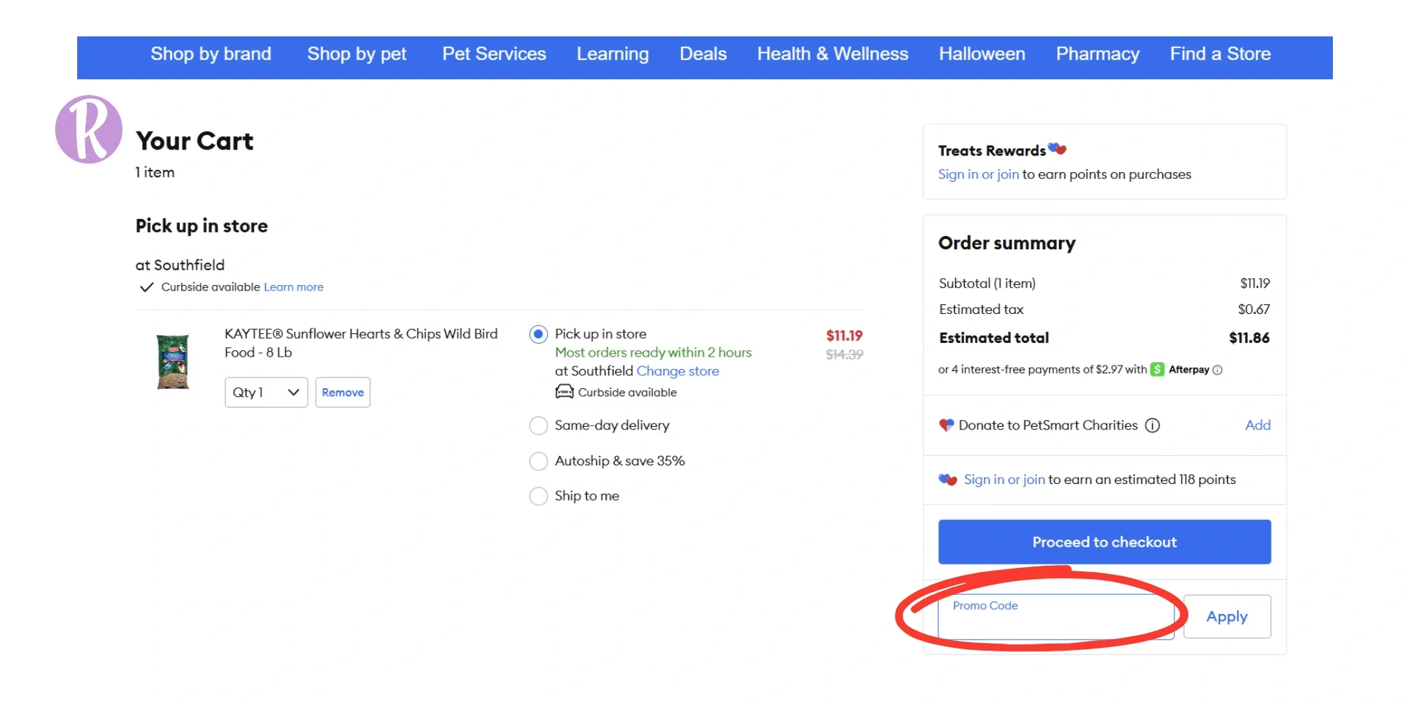Image resolution: width=1410 pixels, height=705 pixels.
Task: Go to the Pharmacy page
Action: point(1097,54)
